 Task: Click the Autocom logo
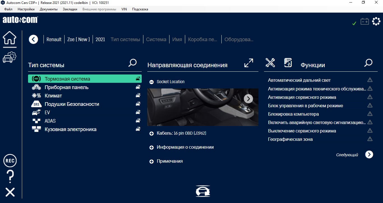(20, 20)
